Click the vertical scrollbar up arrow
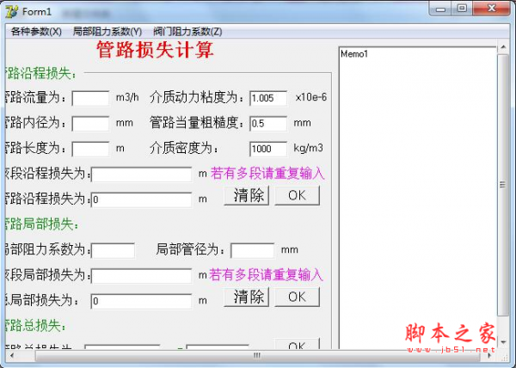 click(x=503, y=47)
